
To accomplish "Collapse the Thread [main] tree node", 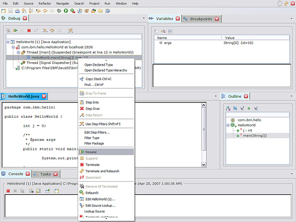I will click(18, 52).
